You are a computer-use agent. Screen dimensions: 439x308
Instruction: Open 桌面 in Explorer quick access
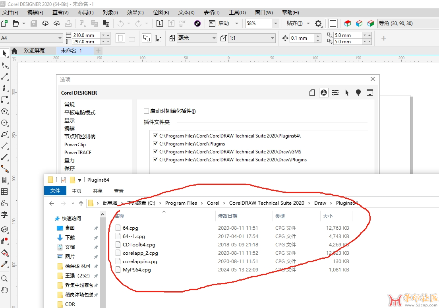70,228
